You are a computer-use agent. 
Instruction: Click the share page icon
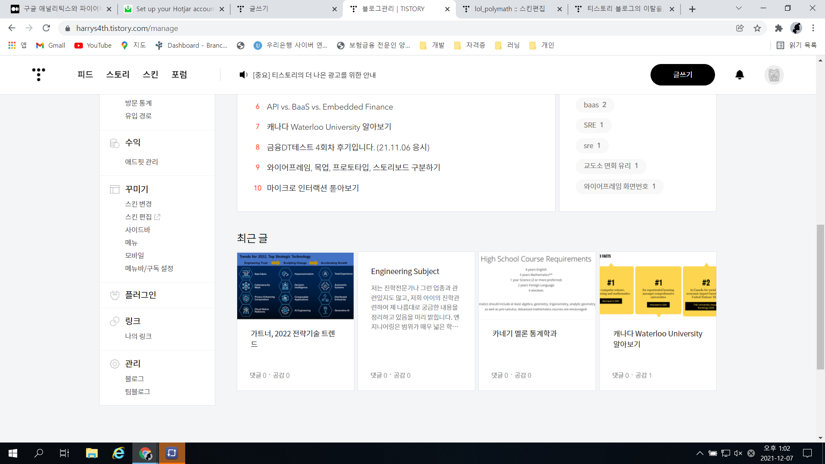coord(740,28)
